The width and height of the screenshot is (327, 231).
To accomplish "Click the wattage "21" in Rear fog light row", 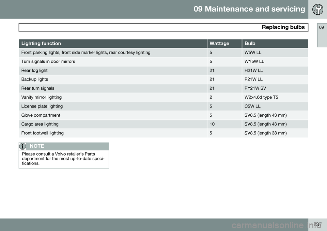I will point(212,70).
